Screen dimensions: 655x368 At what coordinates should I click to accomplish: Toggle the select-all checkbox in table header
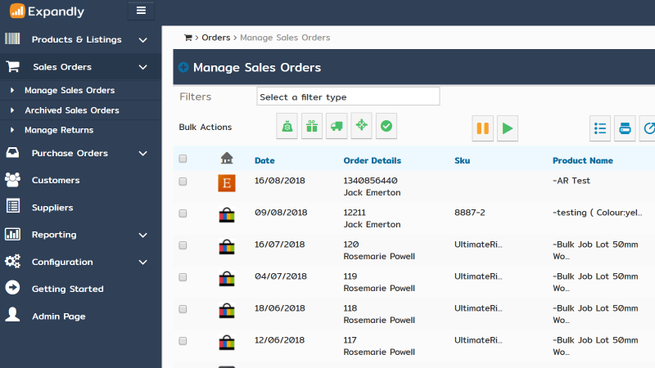click(x=183, y=159)
